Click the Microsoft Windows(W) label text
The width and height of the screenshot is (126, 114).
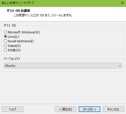(24, 32)
